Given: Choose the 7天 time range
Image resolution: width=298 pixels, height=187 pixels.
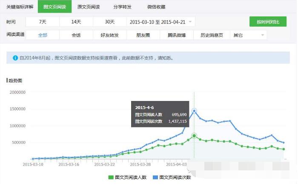Looking at the screenshot, I should coord(43,22).
